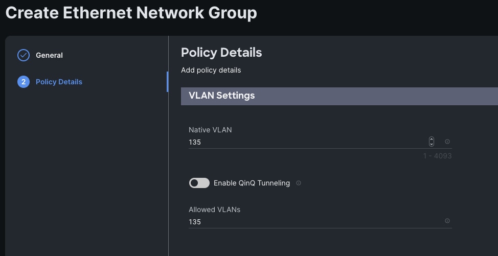Open the Native VLAN info tooltip icon
The height and width of the screenshot is (256, 498).
[447, 142]
